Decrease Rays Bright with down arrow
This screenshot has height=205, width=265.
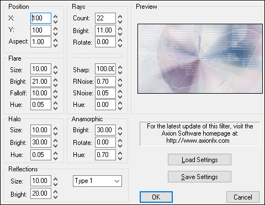pos(120,34)
